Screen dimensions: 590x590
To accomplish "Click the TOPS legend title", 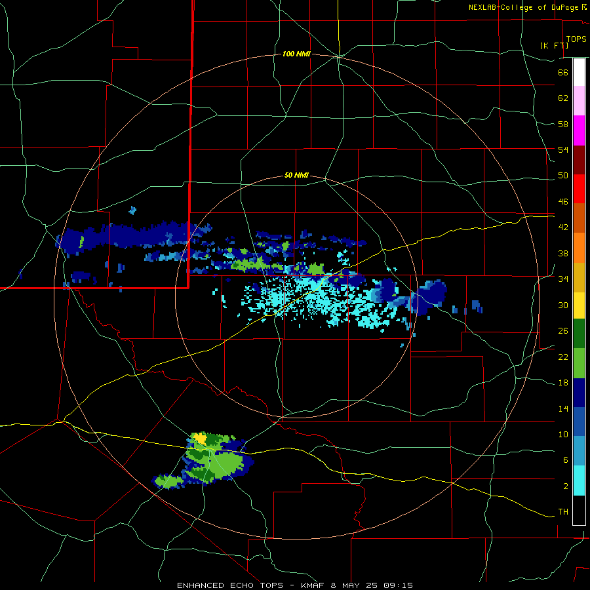I will (x=576, y=39).
